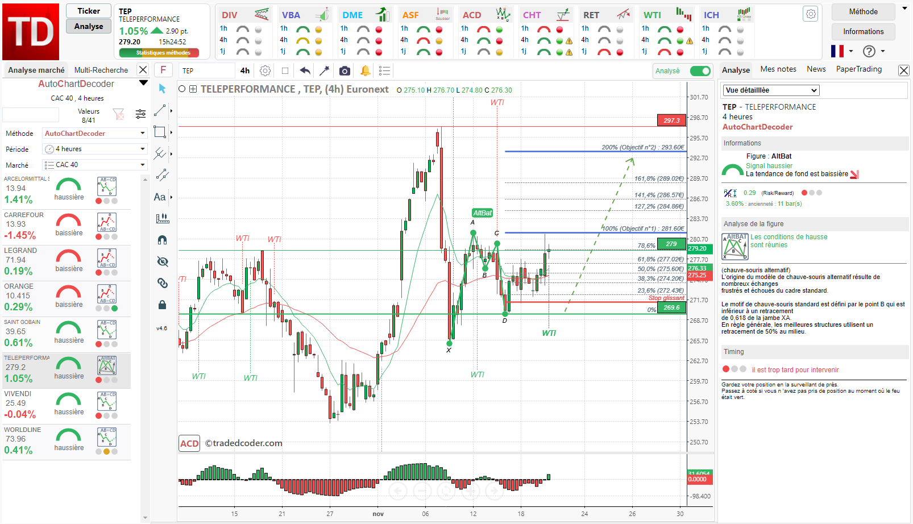913x524 pixels.
Task: Click the Méthode button
Action: pos(863,11)
